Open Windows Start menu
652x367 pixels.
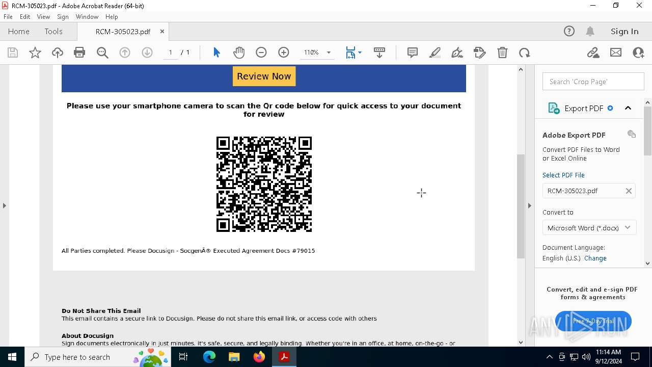(12, 357)
